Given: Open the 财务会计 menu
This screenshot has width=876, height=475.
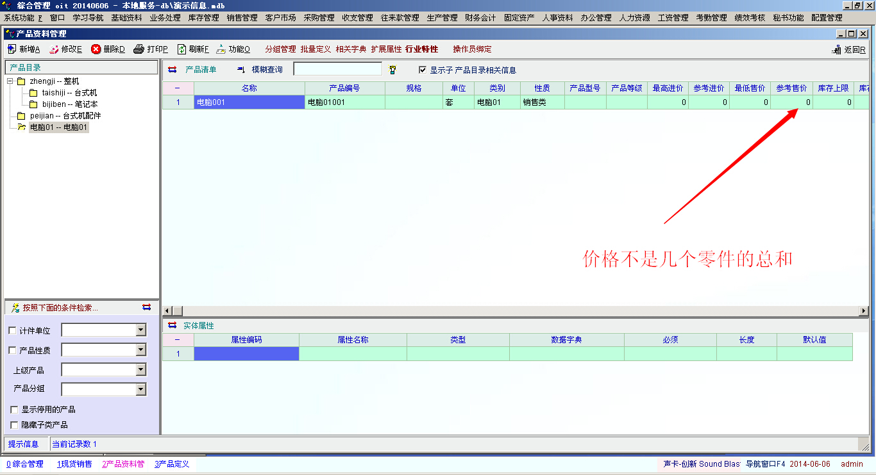Looking at the screenshot, I should point(480,18).
